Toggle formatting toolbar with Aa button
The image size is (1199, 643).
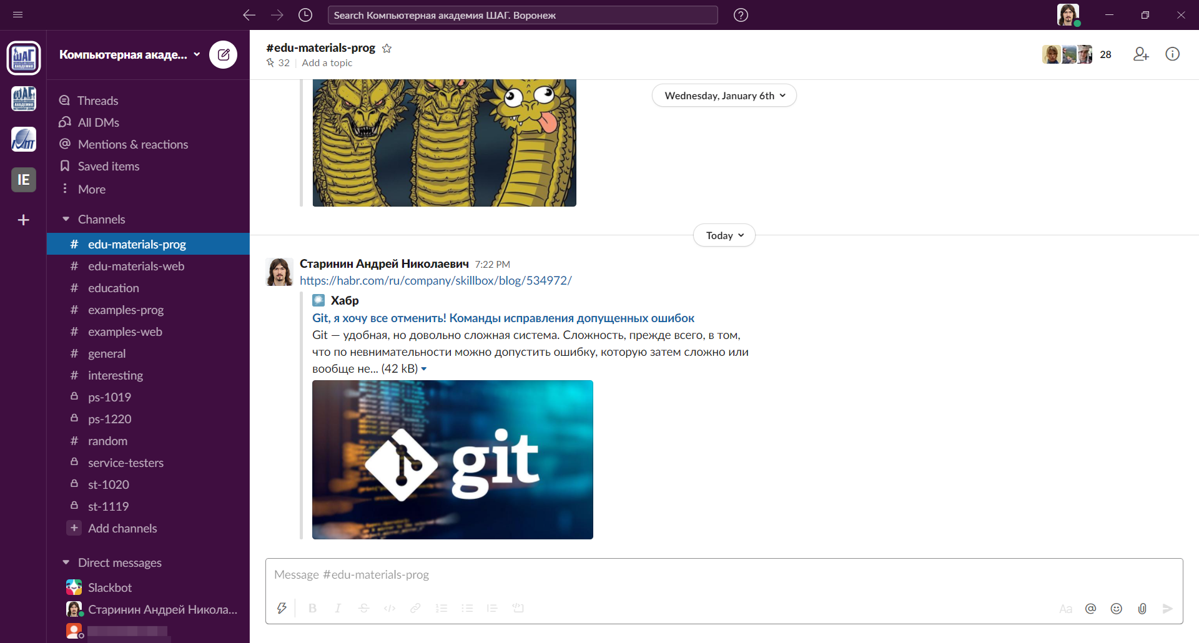point(1065,609)
